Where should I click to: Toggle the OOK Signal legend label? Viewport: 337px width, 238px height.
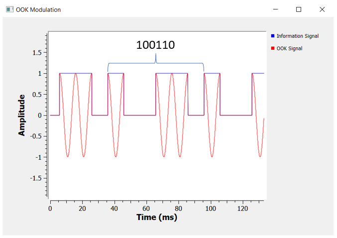click(289, 48)
